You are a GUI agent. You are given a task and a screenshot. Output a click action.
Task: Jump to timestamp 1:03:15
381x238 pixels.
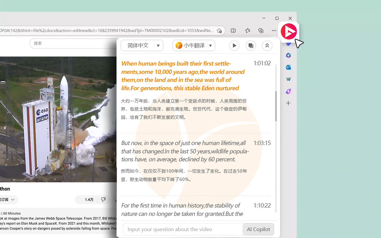pyautogui.click(x=262, y=143)
